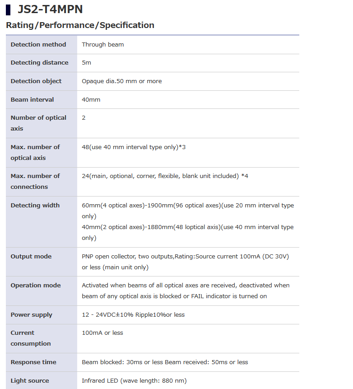Select the 40mm beam interval value
The image size is (353, 389).
coord(91,99)
